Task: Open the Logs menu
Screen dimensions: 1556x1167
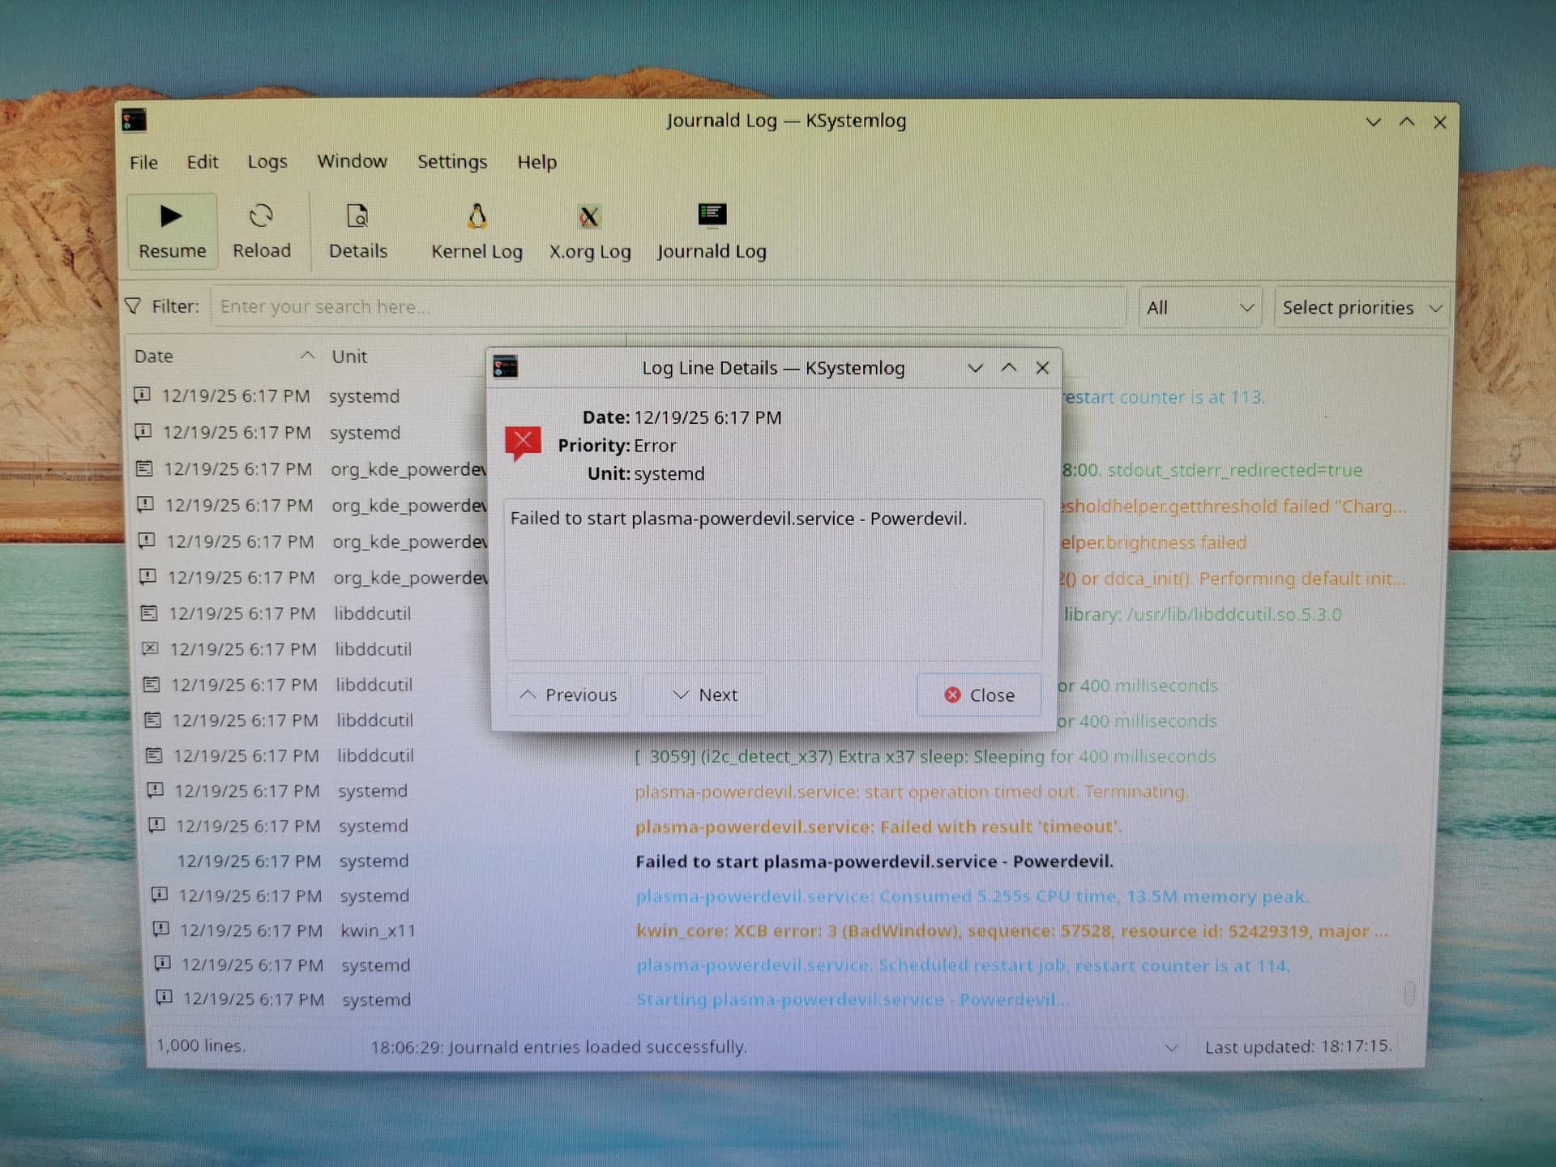Action: [267, 162]
